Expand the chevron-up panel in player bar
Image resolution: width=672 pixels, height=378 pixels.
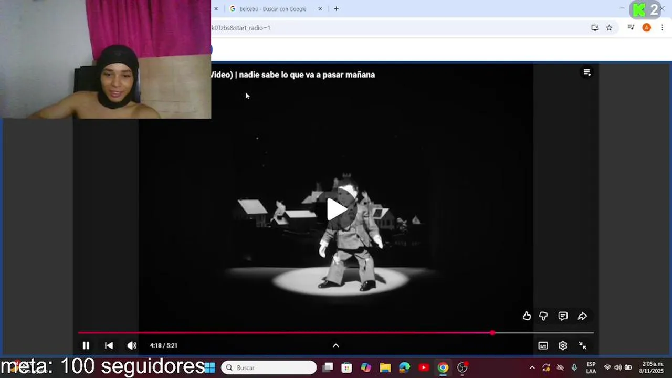point(336,345)
